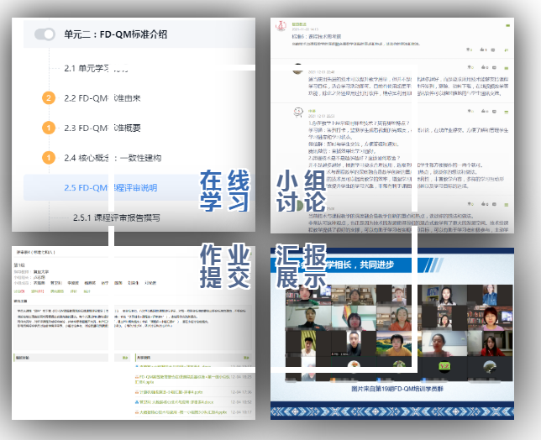The width and height of the screenshot is (541, 440).
Task: Open section 2.4 核心概念：一致性建构
Action: click(x=113, y=158)
